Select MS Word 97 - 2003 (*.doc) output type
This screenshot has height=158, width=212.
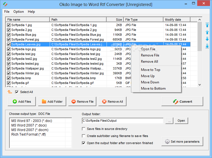(32, 121)
